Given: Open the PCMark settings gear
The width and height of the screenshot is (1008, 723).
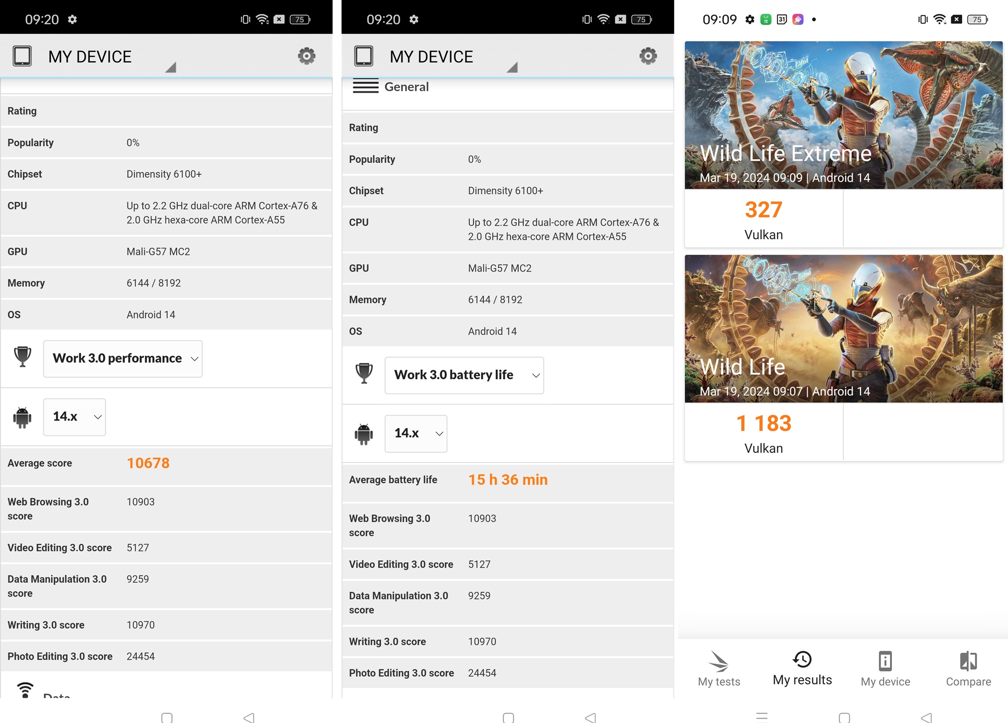Looking at the screenshot, I should pos(306,56).
